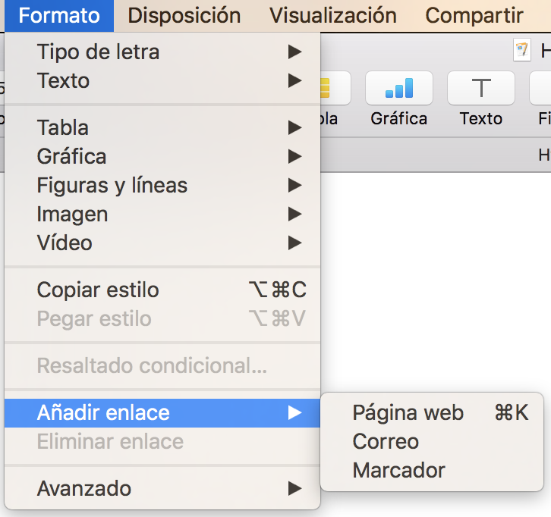
Task: Open the Visualización menu
Action: click(x=333, y=15)
